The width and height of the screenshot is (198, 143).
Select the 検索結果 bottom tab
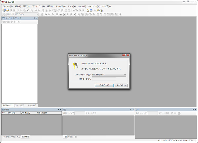[x=25, y=137]
